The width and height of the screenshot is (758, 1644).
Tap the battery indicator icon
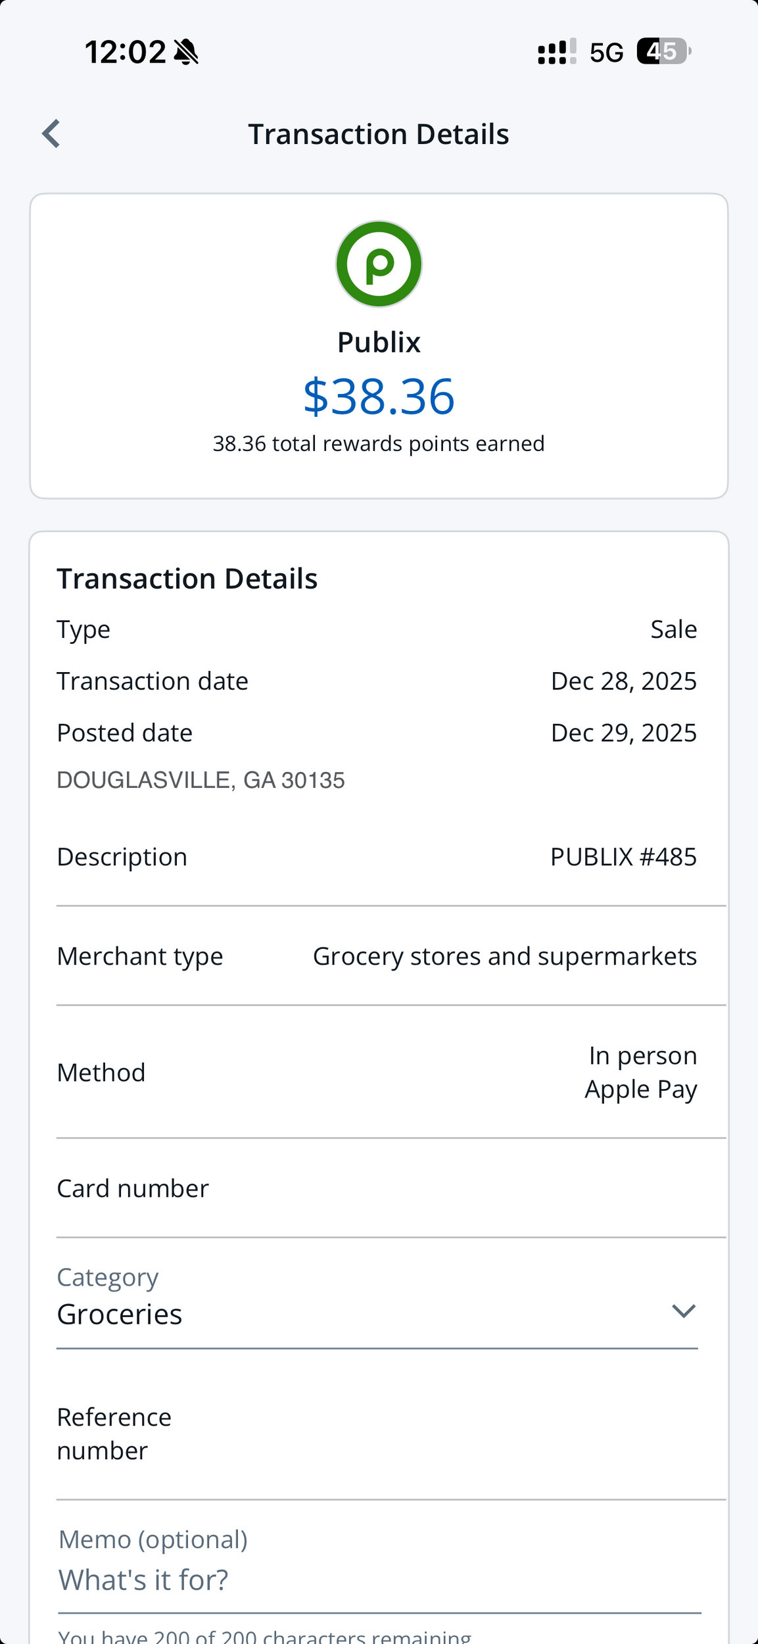pyautogui.click(x=663, y=51)
